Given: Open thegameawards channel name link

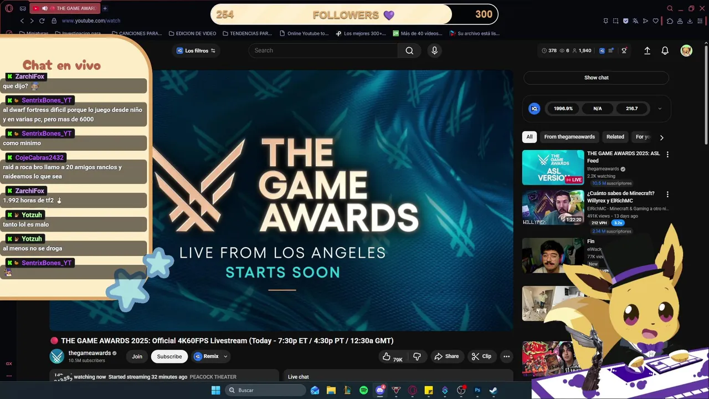Looking at the screenshot, I should (90, 353).
